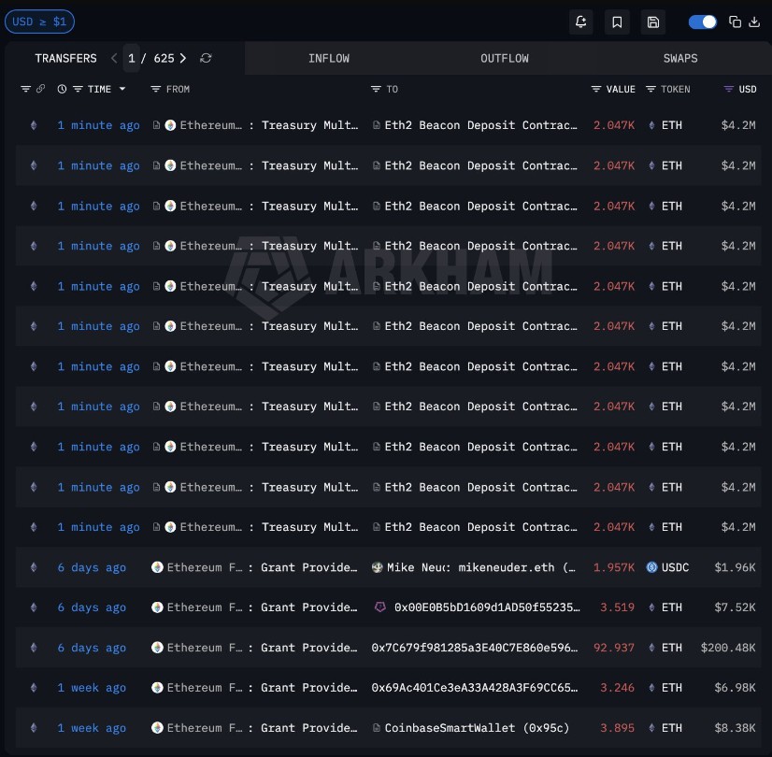Switch to the INFLOW tab
The width and height of the screenshot is (772, 757).
[x=329, y=58]
